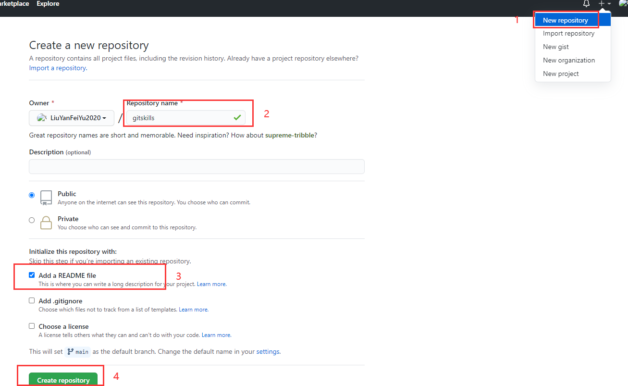Select the Public radio button

(32, 195)
